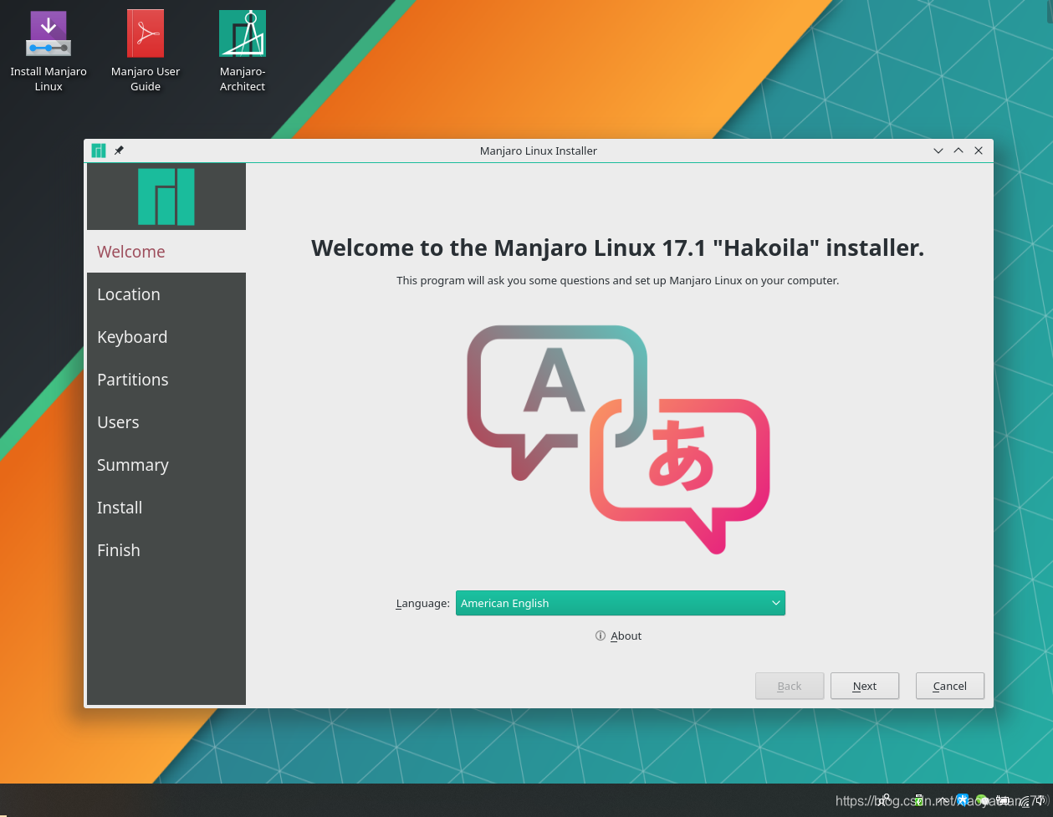The height and width of the screenshot is (817, 1053).
Task: Select the Users step in the sidebar
Action: [166, 422]
